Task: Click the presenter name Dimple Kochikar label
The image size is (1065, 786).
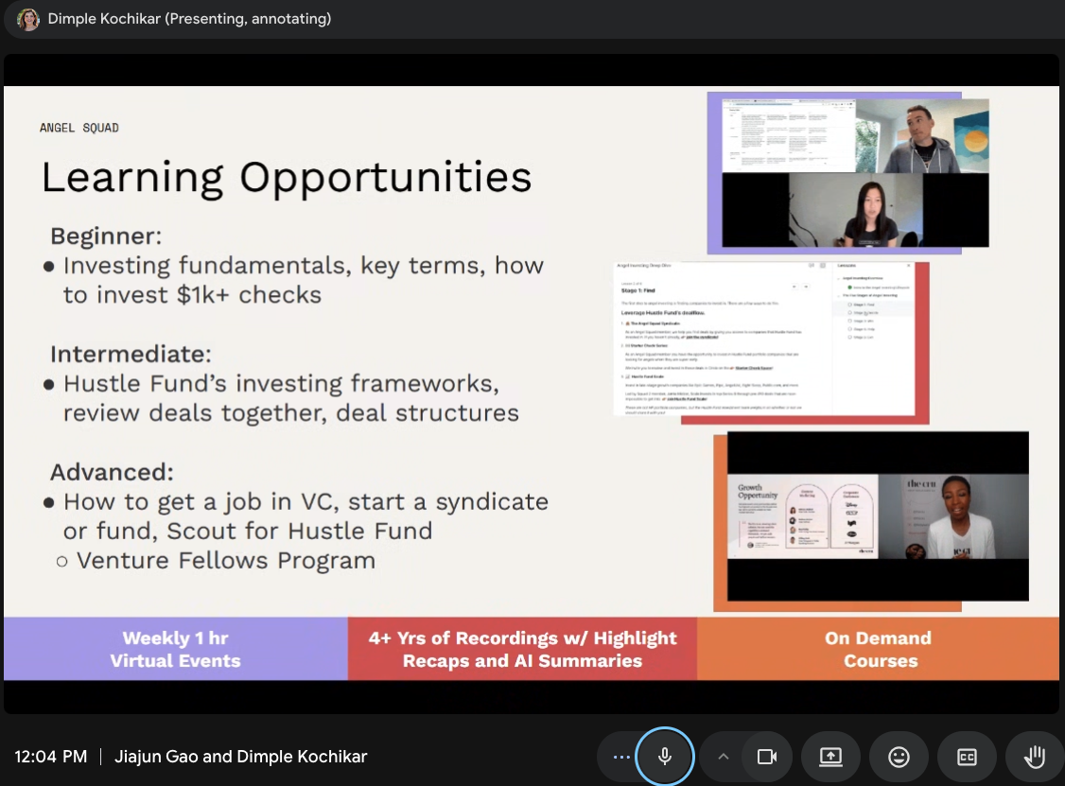Action: (x=189, y=19)
